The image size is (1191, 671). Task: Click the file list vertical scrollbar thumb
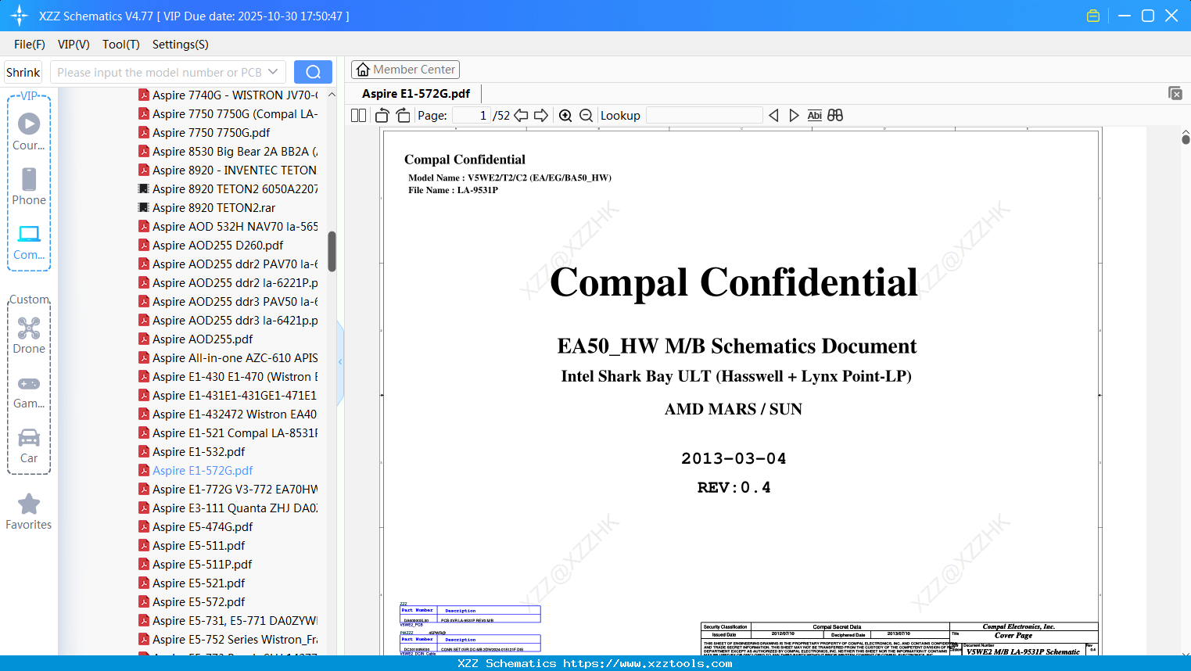click(332, 251)
